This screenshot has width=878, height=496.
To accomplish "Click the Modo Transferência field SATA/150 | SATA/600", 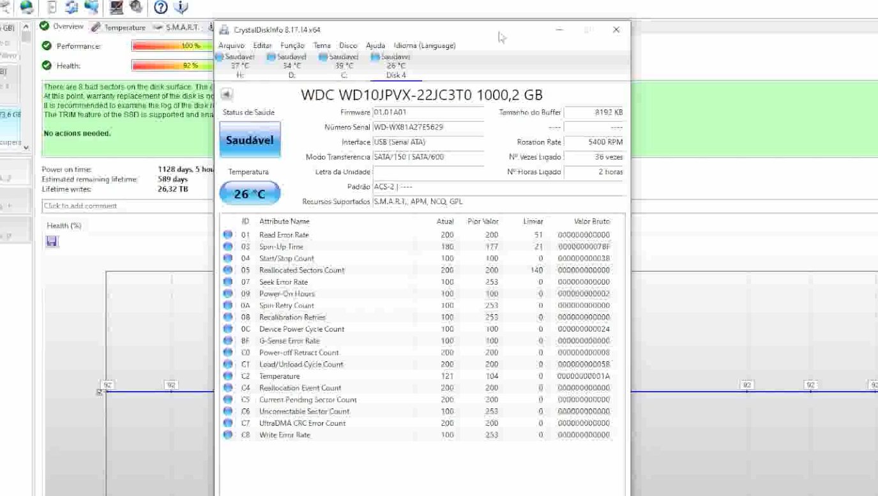I will point(428,157).
